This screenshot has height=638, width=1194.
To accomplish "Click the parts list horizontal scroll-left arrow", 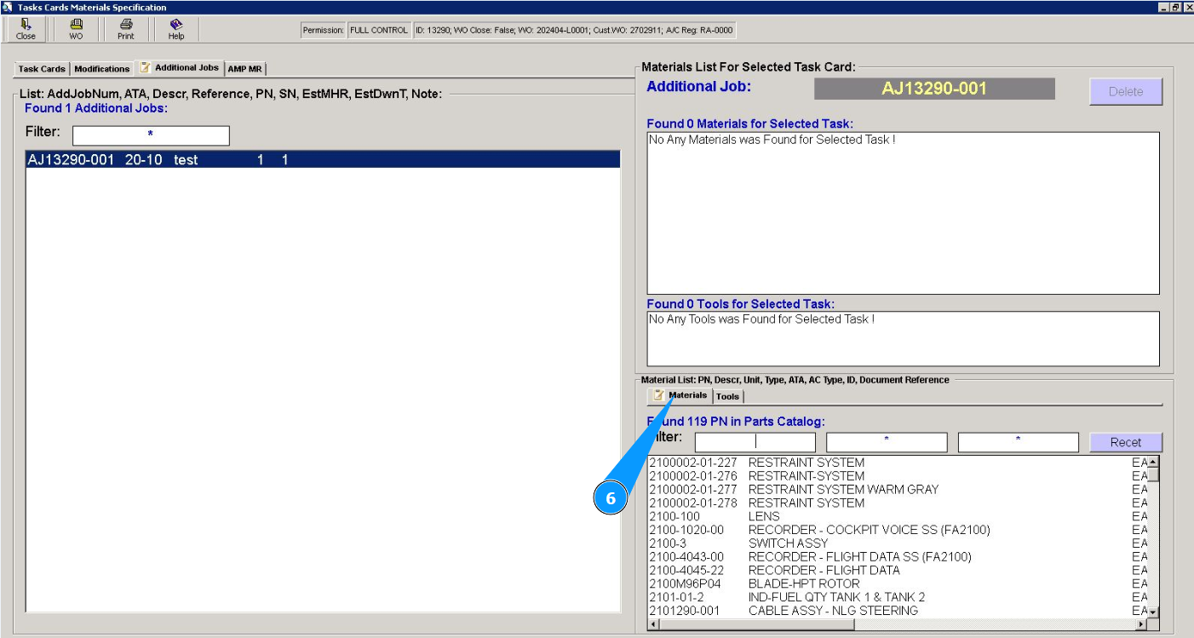I will pyautogui.click(x=654, y=624).
